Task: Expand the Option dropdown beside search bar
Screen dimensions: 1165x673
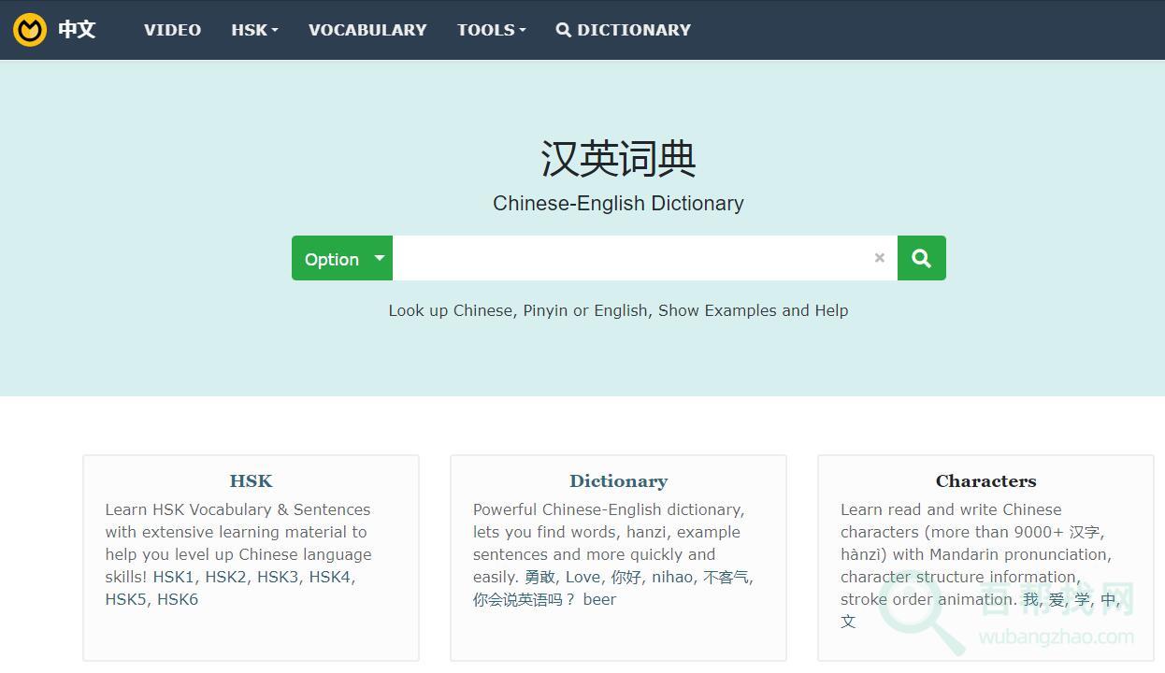Action: 341,258
